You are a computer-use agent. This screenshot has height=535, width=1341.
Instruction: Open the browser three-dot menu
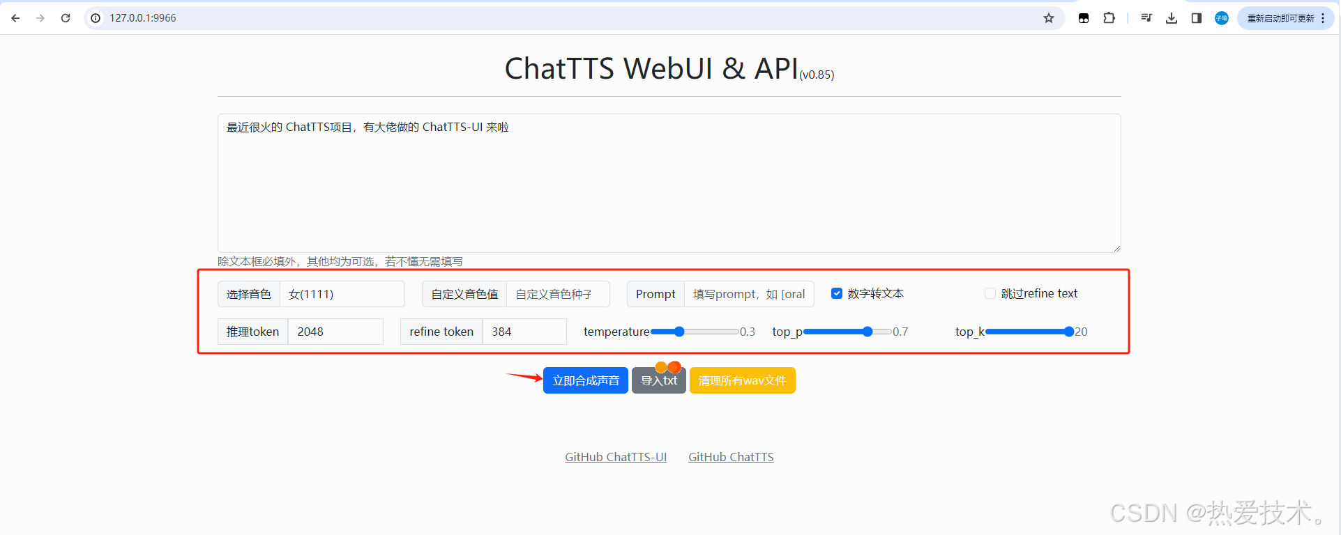pyautogui.click(x=1323, y=18)
